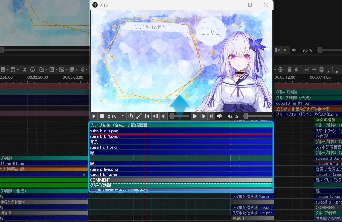342x222 pixels.
Task: Click the dotted grid icon in timeline toolbar
Action: [82, 70]
